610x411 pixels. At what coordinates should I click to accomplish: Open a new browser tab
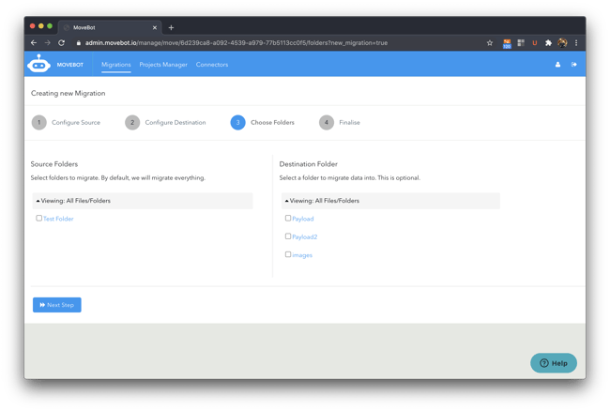tap(171, 27)
